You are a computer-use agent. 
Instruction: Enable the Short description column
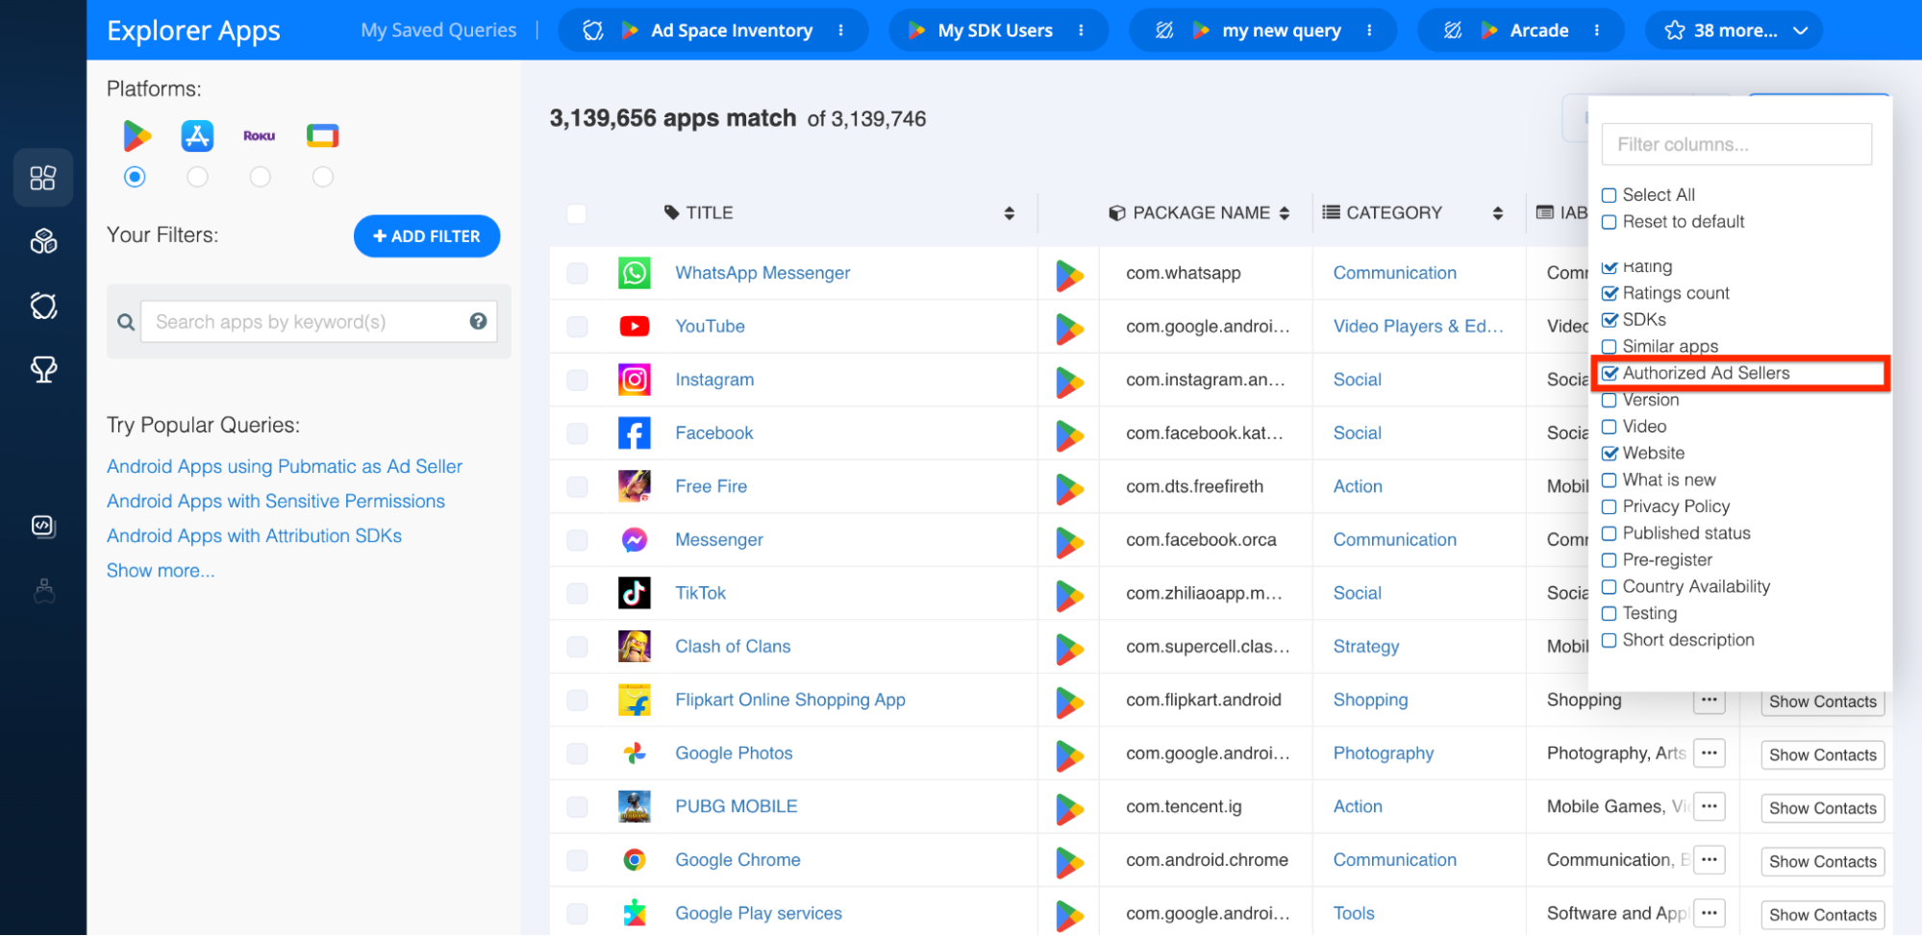[x=1609, y=640]
